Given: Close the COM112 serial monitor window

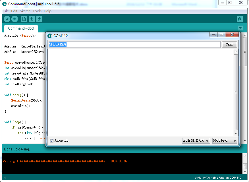Looking at the screenshot, I should [x=232, y=34].
